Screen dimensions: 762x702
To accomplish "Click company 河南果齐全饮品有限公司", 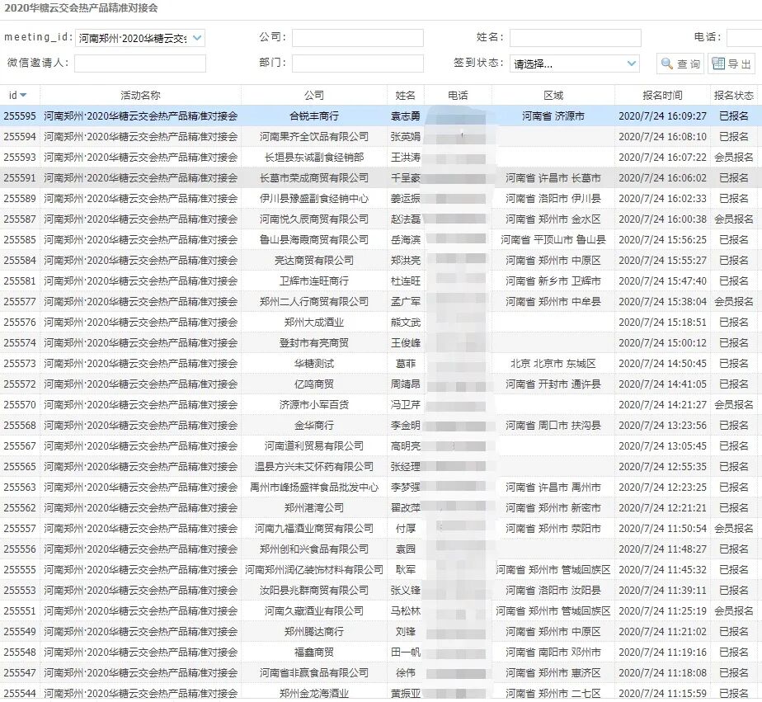I will (x=314, y=137).
